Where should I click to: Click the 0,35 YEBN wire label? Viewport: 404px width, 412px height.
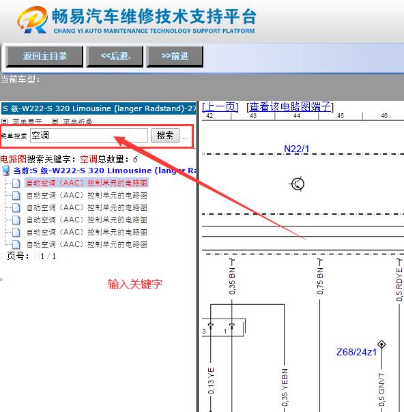[x=285, y=387]
